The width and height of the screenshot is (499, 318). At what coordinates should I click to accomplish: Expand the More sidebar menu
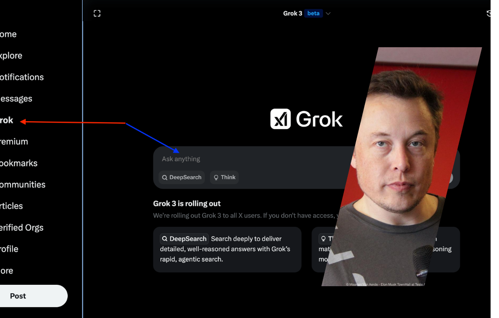pyautogui.click(x=7, y=270)
